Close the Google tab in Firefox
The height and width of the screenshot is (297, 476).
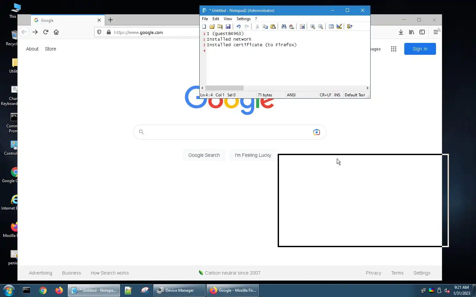click(x=99, y=20)
